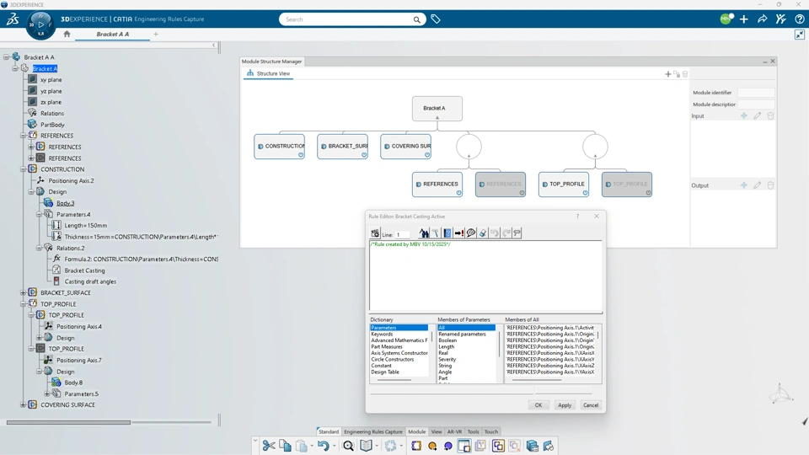The height and width of the screenshot is (455, 809).
Task: Click the incremental mode icon left of Line
Action: [x=375, y=233]
